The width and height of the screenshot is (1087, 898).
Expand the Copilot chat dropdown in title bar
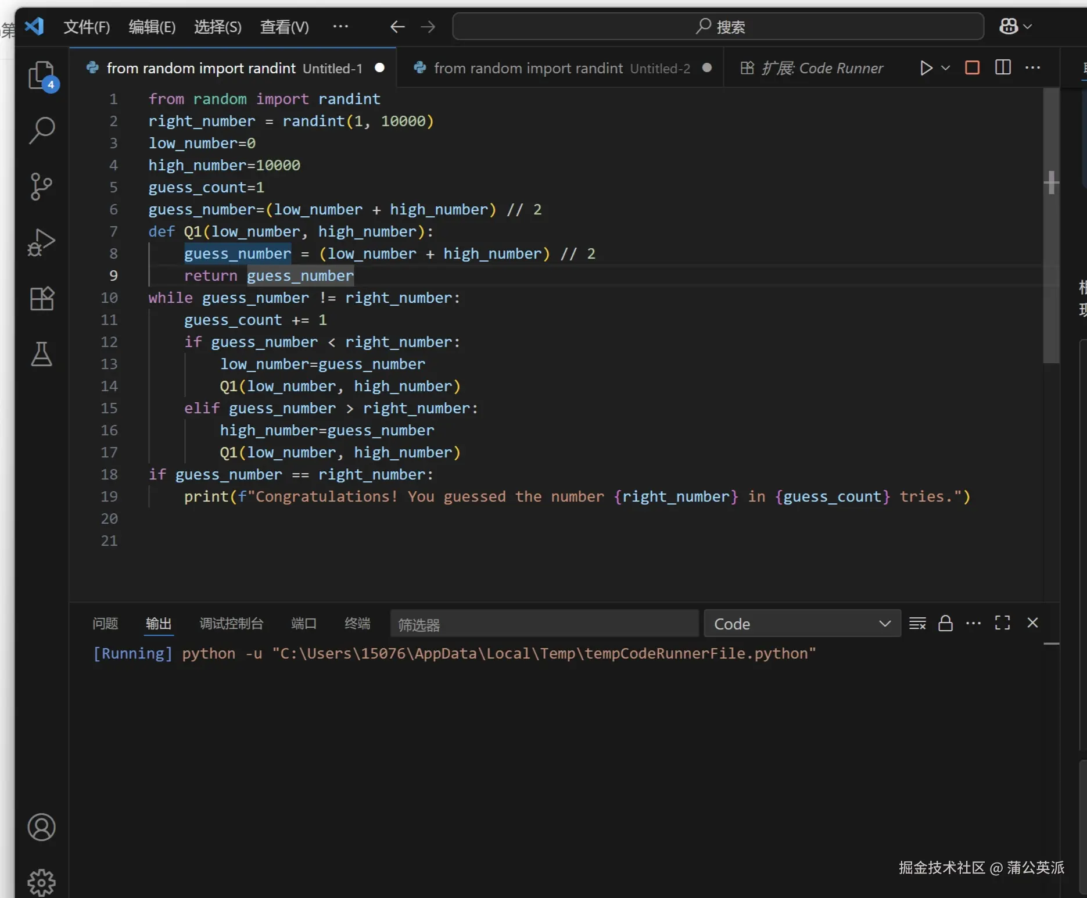pos(1028,27)
